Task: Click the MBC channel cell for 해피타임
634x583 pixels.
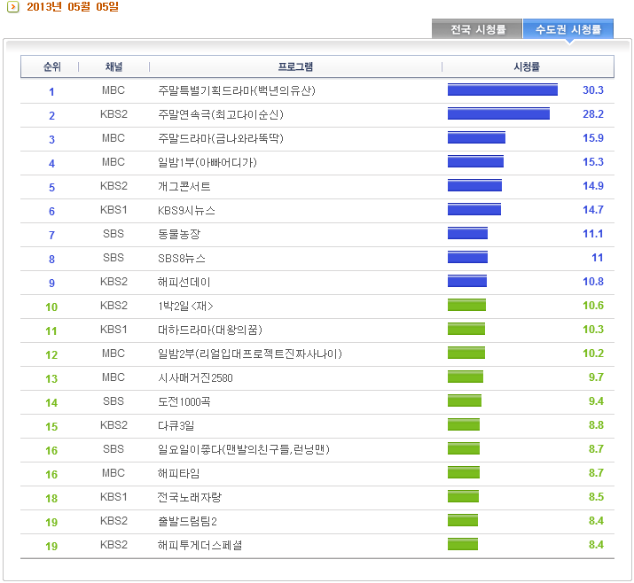Action: (x=113, y=472)
